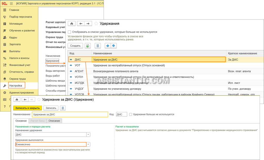
Task: Switch to Основное tab
Action: coord(21,121)
